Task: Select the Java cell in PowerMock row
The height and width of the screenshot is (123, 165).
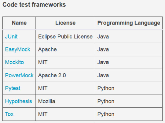Action: (129, 75)
